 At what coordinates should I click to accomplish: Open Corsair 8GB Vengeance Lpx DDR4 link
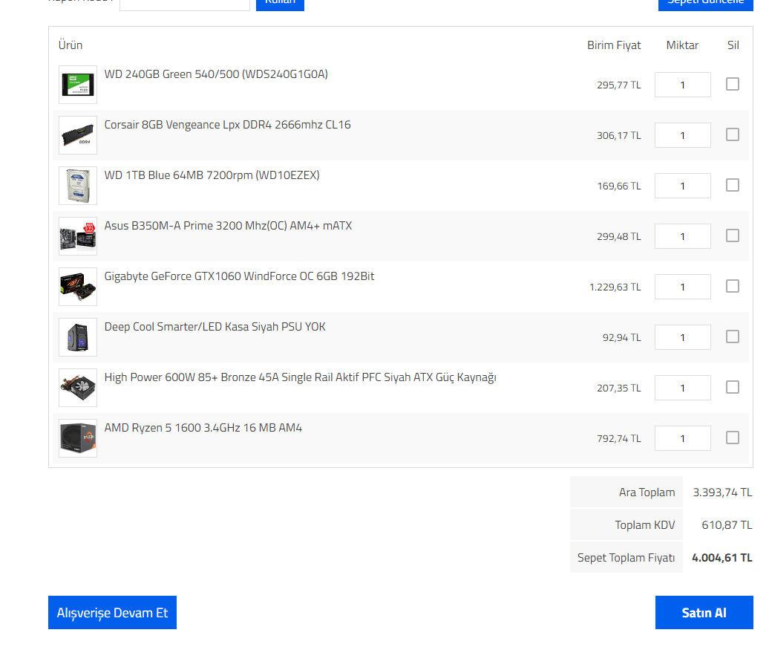(228, 125)
